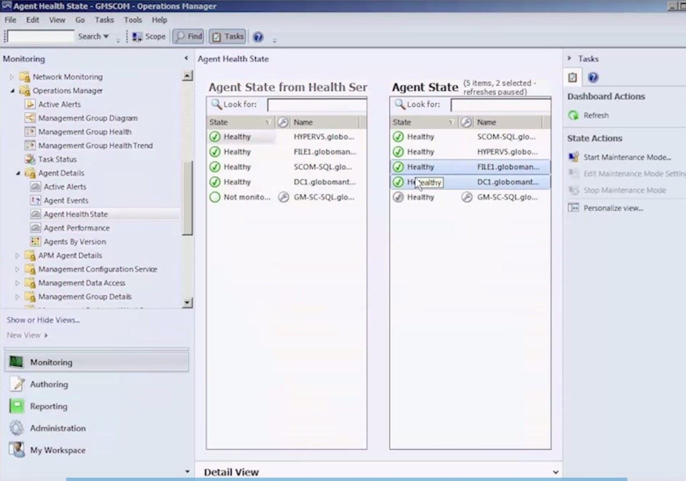Screen dimensions: 686x481
Task: Open the Help menu
Action: point(159,20)
